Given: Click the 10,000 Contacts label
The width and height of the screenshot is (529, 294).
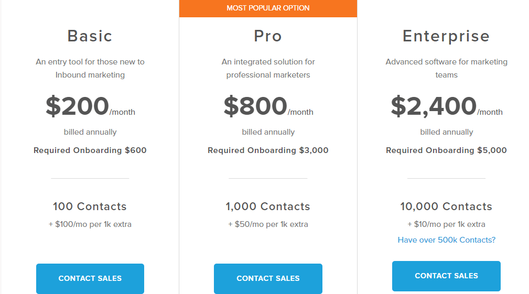Looking at the screenshot, I should (446, 206).
